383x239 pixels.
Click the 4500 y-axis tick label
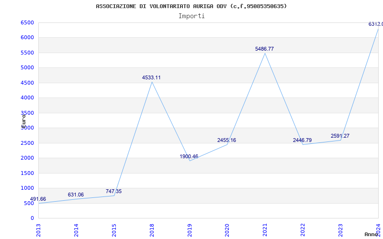[x=27, y=83]
